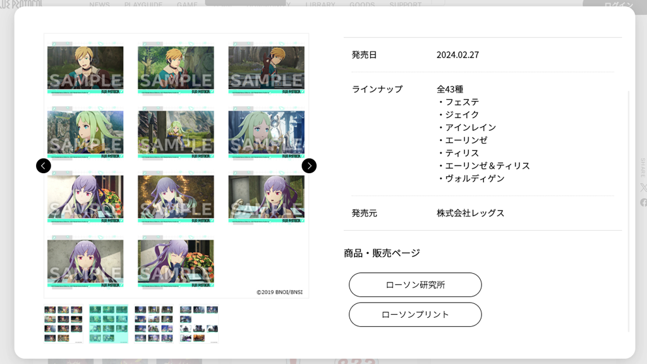This screenshot has width=647, height=364.
Task: Share the page on Facebook
Action: [x=643, y=203]
